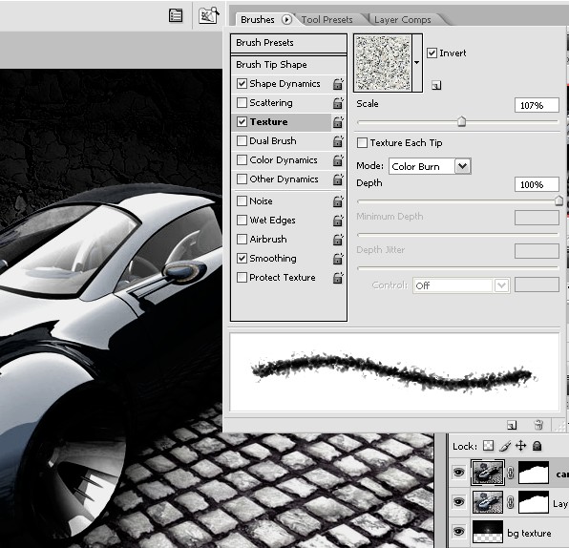Select the second layer's mask thumbnail
569x548 pixels.
534,502
